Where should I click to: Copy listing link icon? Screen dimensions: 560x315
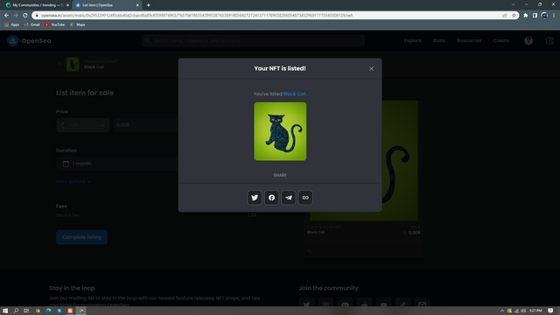[305, 198]
